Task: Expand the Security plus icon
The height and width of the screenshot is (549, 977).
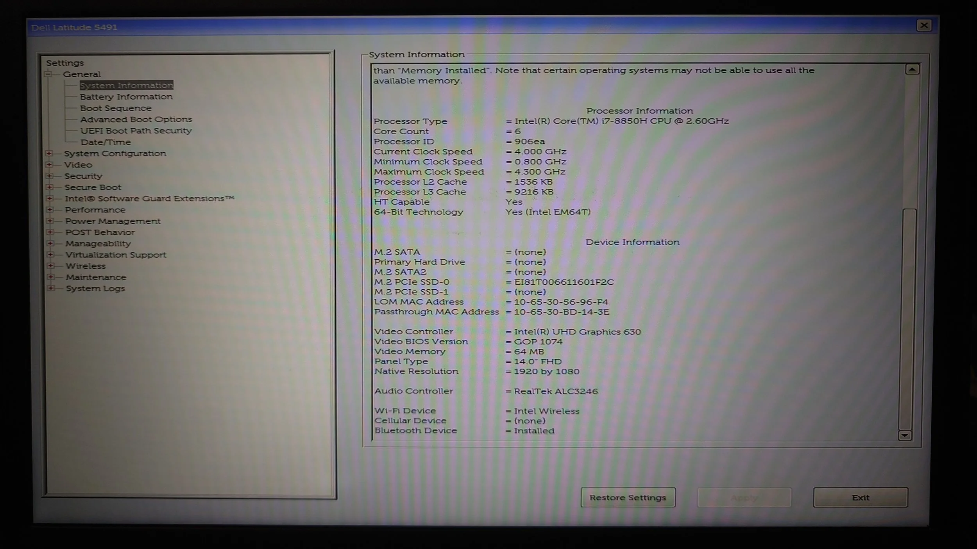Action: pos(50,176)
